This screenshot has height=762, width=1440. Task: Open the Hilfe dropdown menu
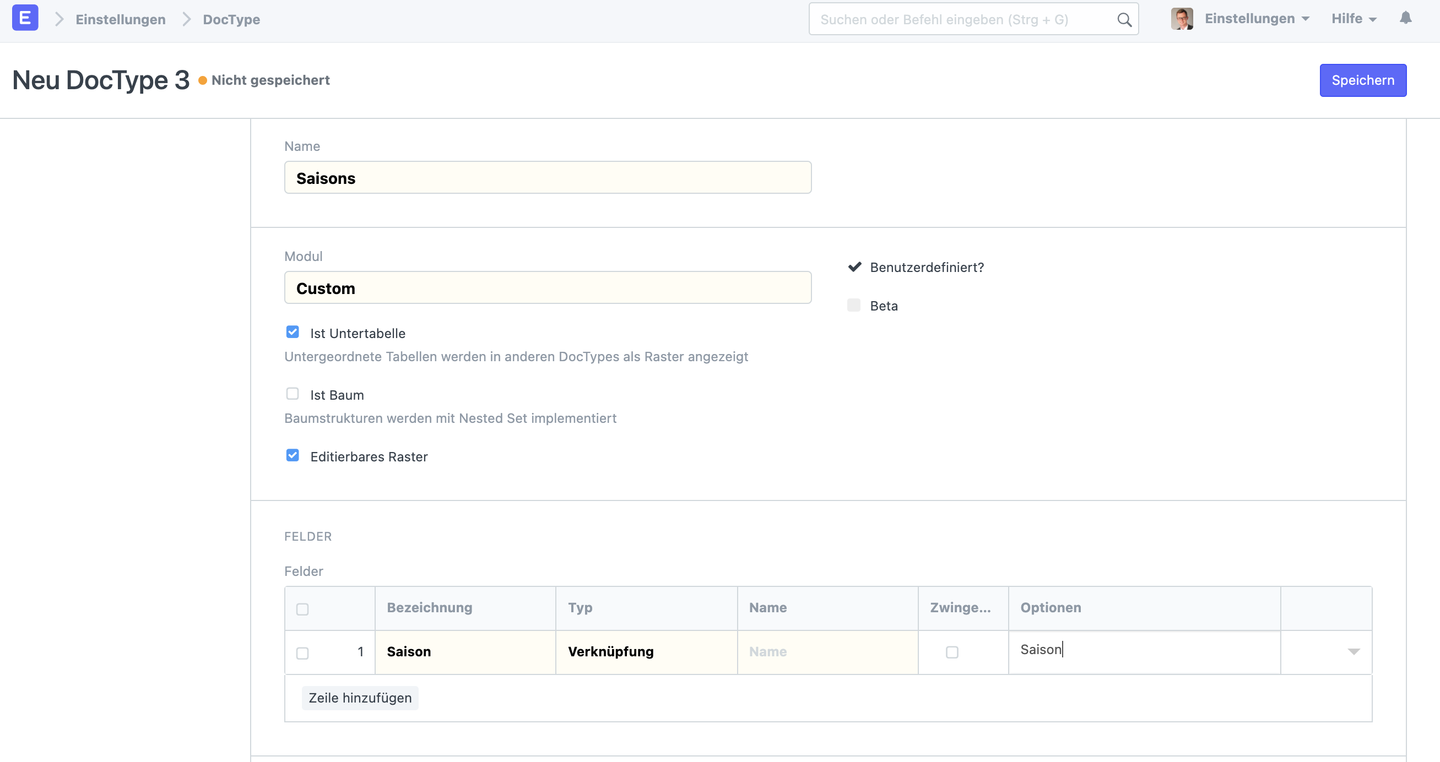point(1354,19)
